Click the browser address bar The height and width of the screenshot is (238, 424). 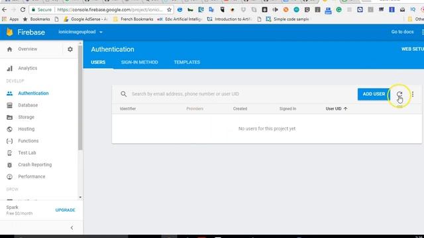[109, 10]
